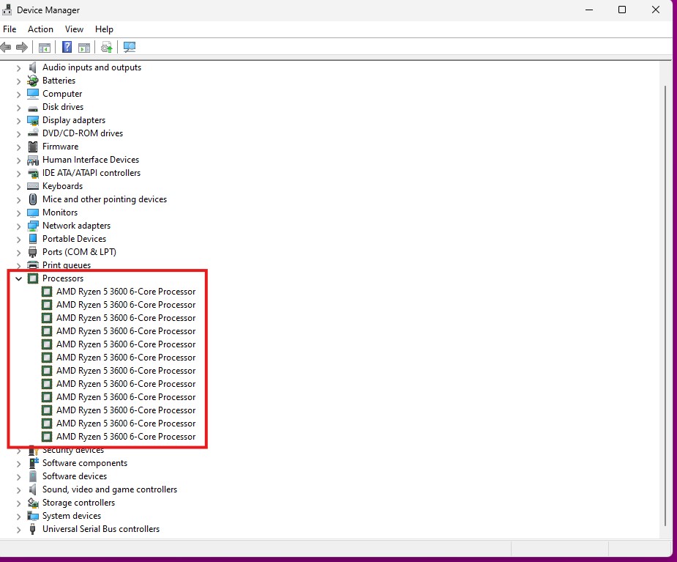Expand the Network adapters category

19,226
